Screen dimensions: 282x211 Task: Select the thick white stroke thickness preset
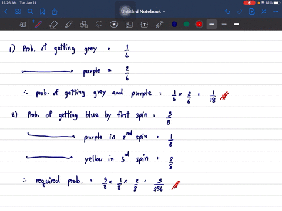coord(237,24)
